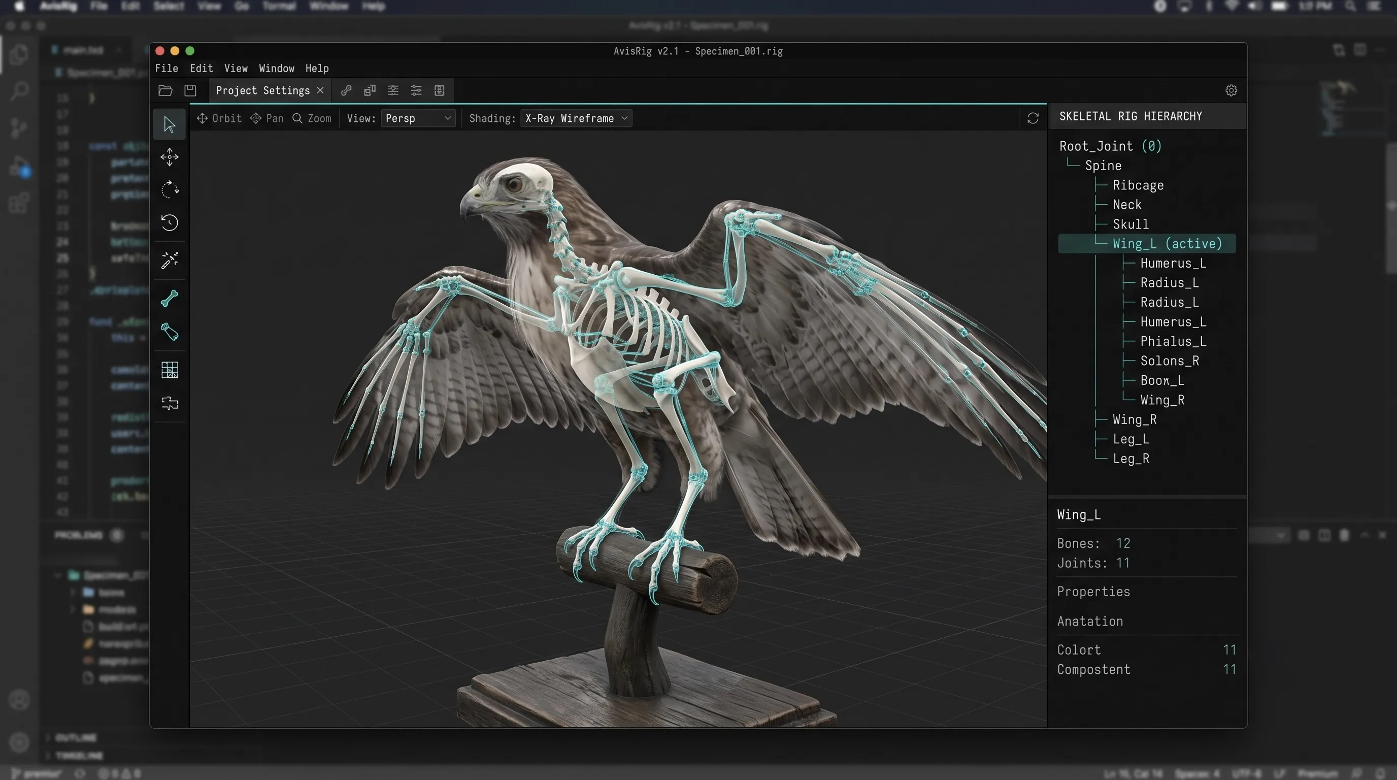Click the Compostent value row

coord(1147,669)
